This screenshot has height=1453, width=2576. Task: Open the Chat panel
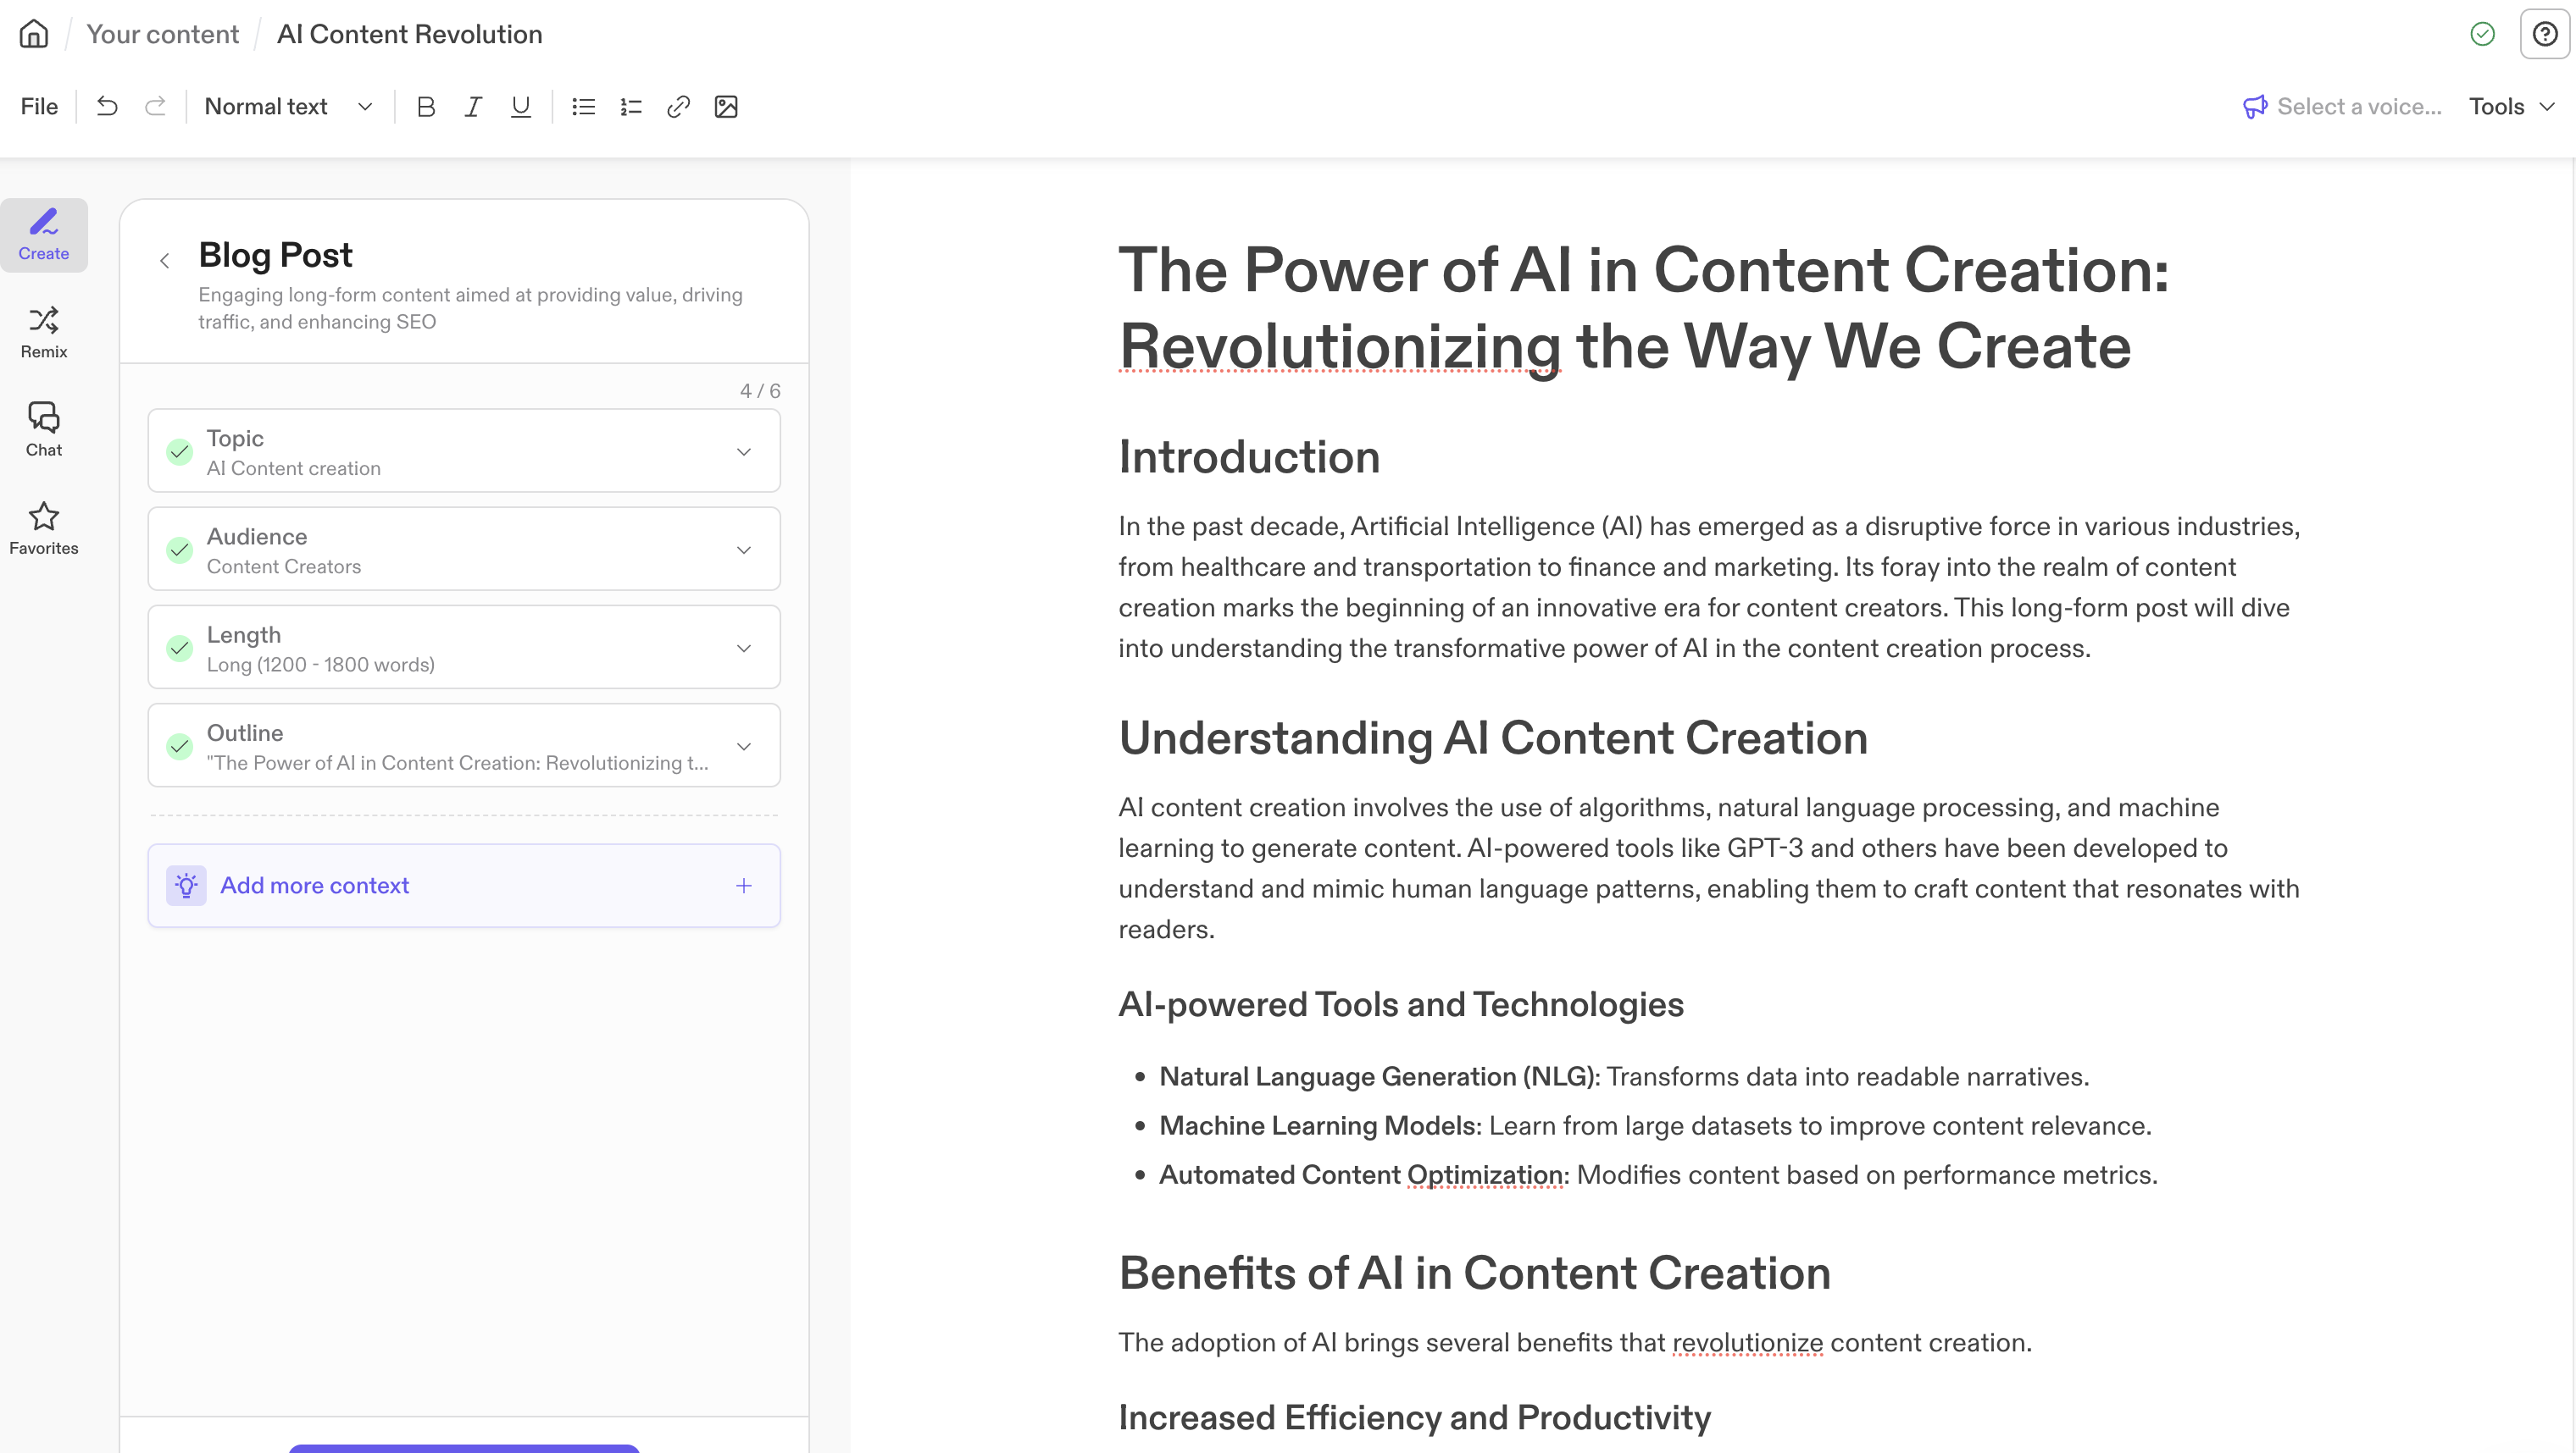[x=44, y=429]
